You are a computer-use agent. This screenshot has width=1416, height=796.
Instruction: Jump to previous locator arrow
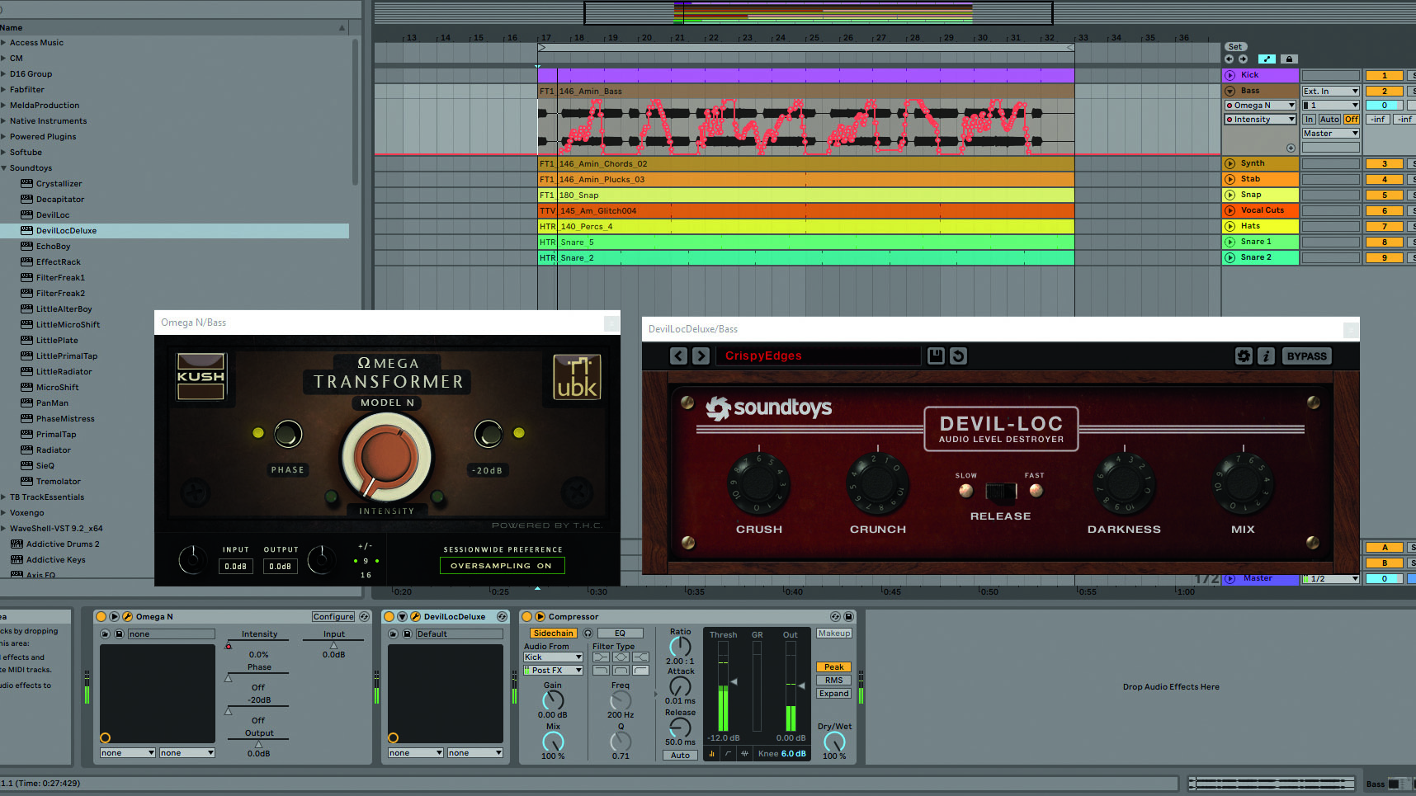pyautogui.click(x=1230, y=59)
